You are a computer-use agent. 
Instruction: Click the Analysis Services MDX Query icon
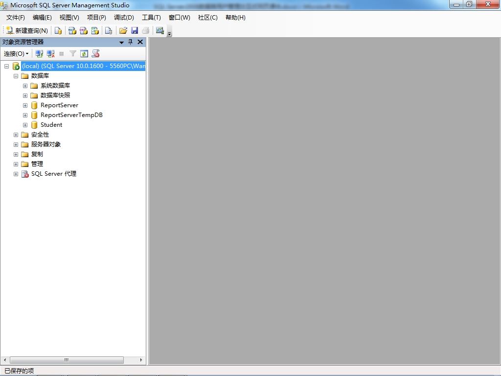[72, 31]
